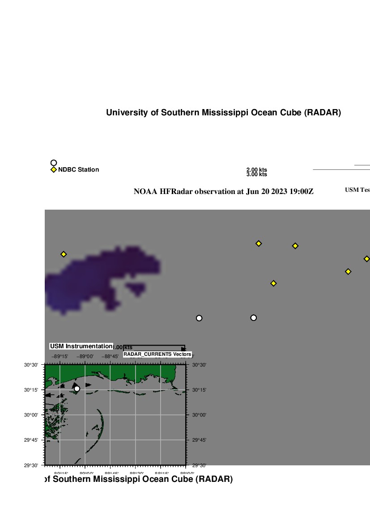The width and height of the screenshot is (370, 523).
Task: Click the 3.00 kts scale label
Action: point(256,174)
